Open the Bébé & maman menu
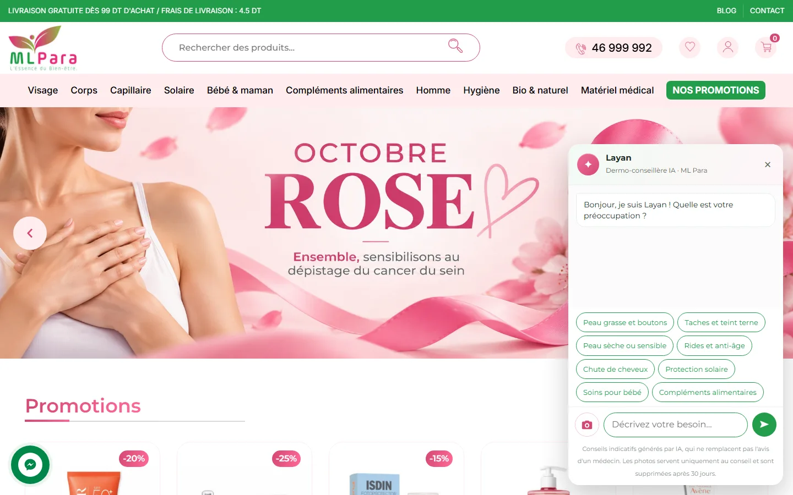793x495 pixels. (240, 90)
